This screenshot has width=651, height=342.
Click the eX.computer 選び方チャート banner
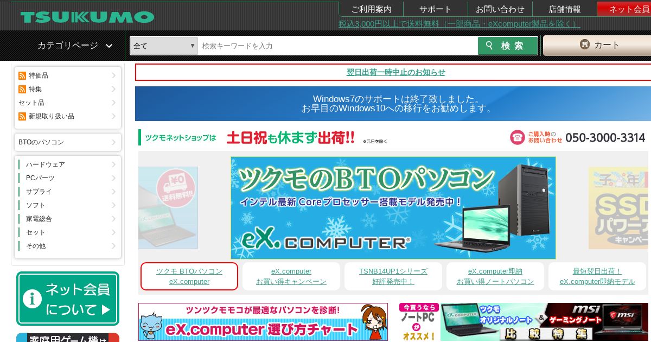click(263, 322)
